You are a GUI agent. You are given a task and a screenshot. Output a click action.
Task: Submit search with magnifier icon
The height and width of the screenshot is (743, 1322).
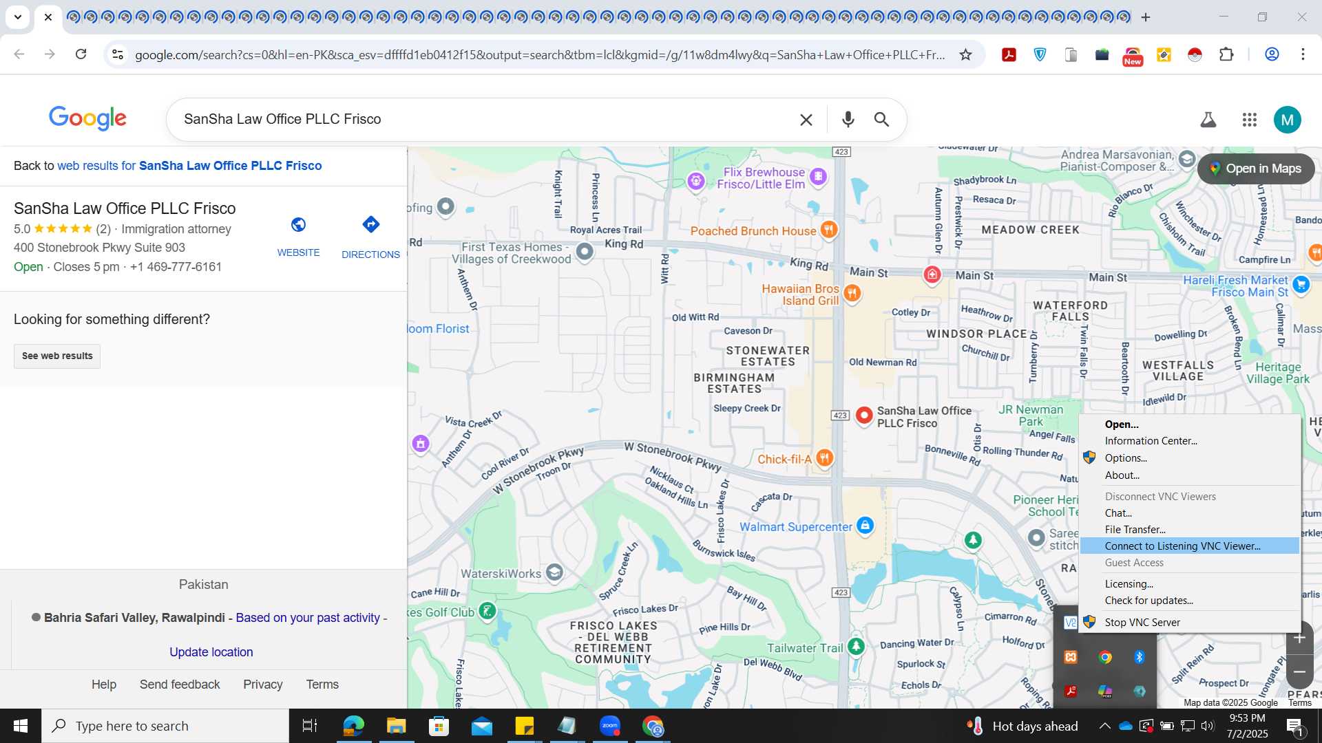(x=881, y=120)
